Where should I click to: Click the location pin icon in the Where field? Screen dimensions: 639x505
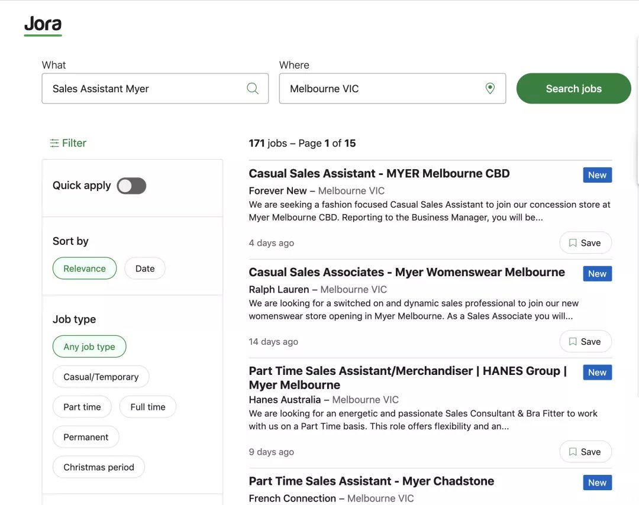[490, 88]
